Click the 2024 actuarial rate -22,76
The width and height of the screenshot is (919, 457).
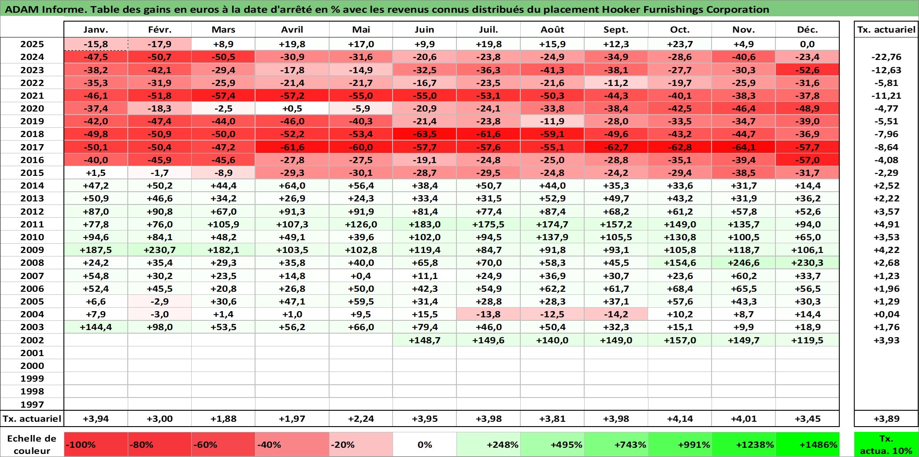pos(886,57)
